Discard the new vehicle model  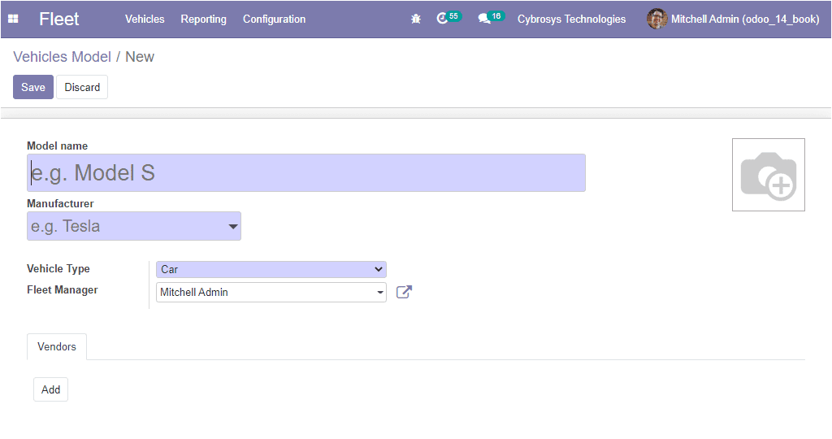click(82, 87)
